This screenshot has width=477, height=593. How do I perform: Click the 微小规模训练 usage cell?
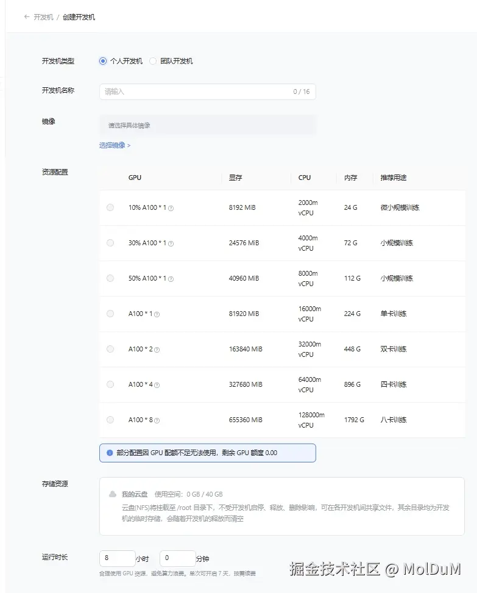400,207
